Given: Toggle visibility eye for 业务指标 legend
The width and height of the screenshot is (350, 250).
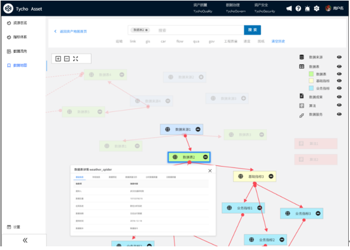Looking at the screenshot, I should (x=339, y=88).
